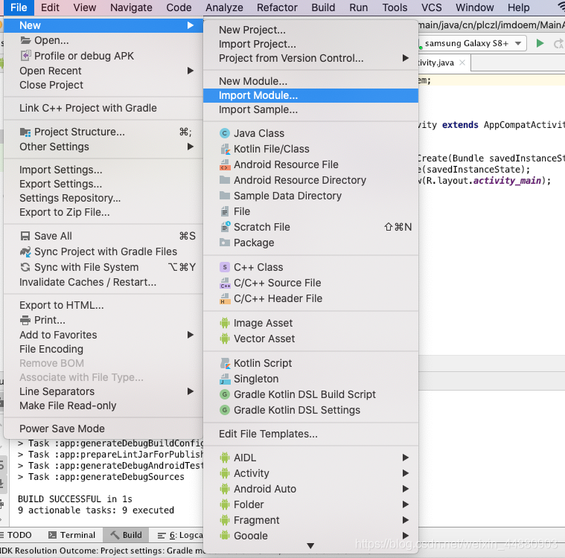The height and width of the screenshot is (558, 565).
Task: Click the Android Resource Directory folder icon
Action: [225, 180]
